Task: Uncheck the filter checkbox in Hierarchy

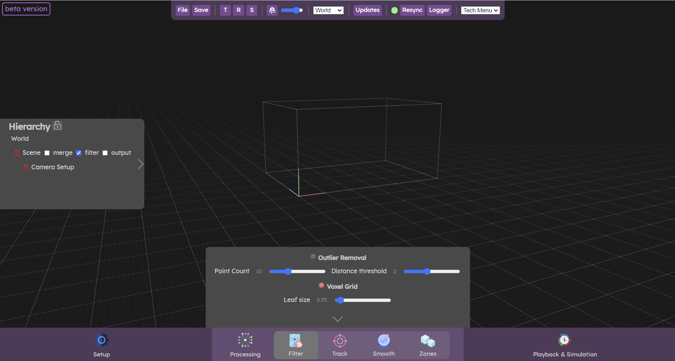Action: coord(78,153)
